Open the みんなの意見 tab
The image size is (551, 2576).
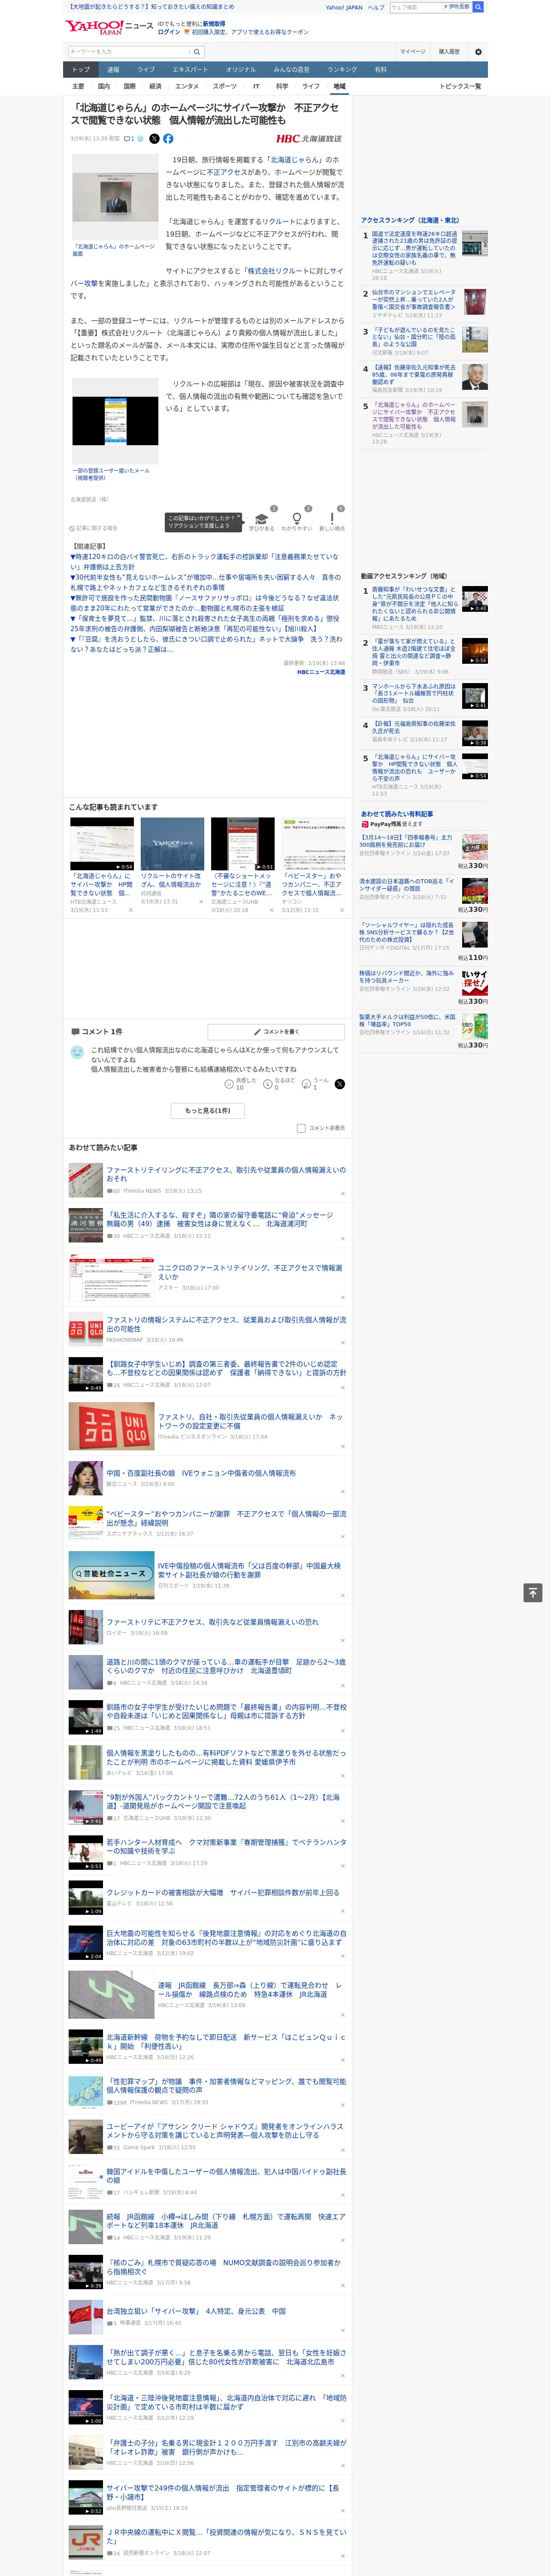pyautogui.click(x=291, y=70)
